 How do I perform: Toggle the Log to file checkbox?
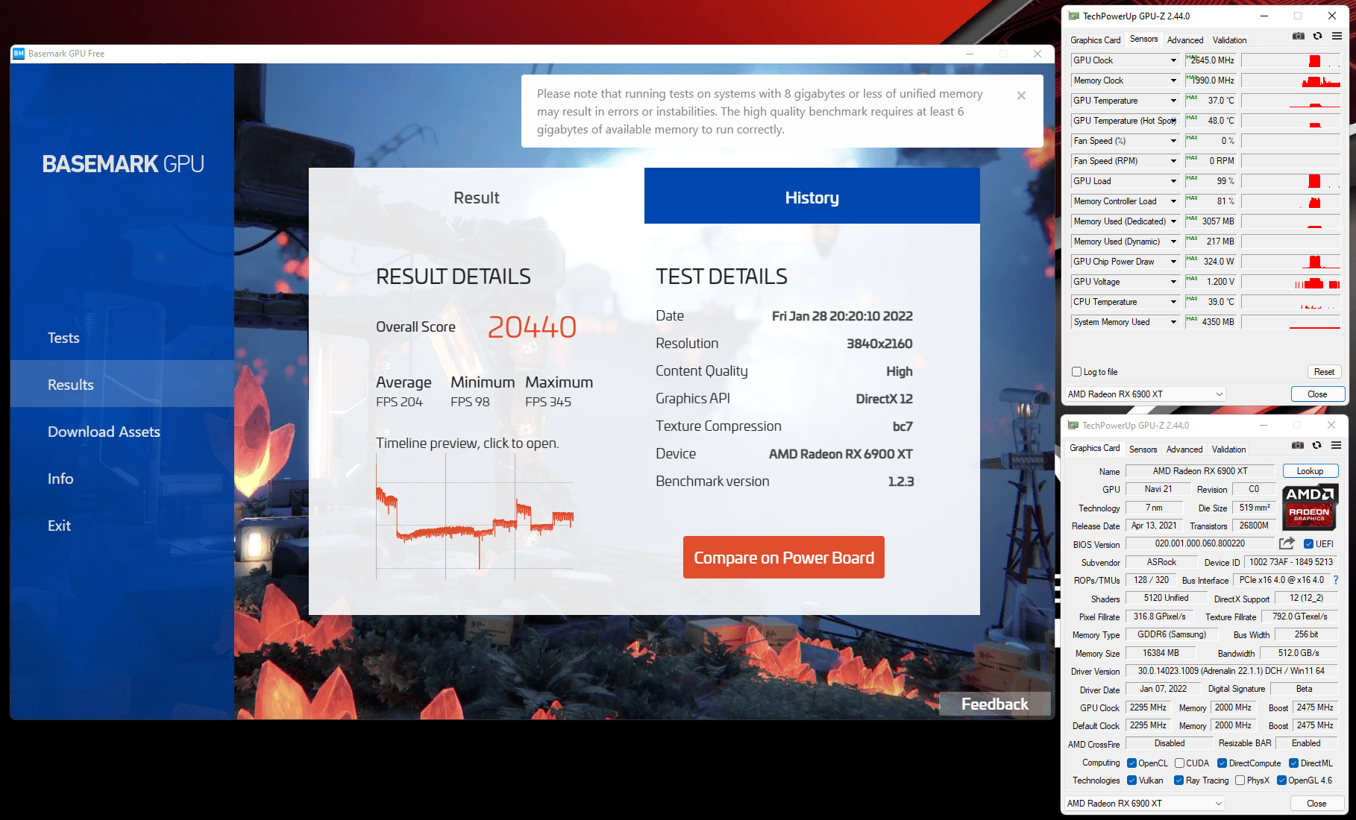click(1076, 372)
